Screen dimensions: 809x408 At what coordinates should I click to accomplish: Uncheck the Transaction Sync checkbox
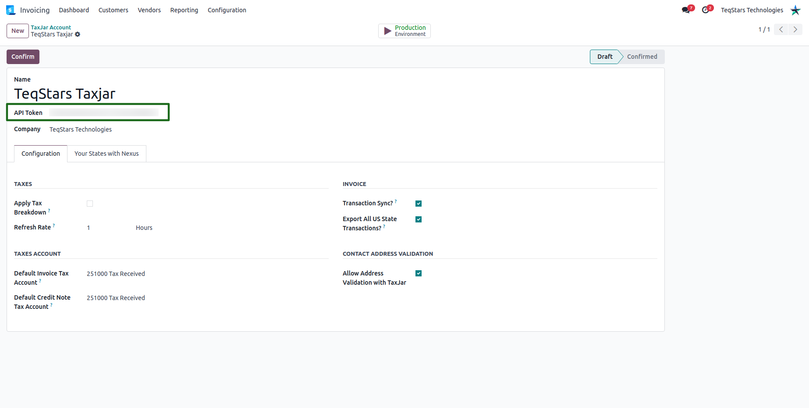click(x=419, y=204)
